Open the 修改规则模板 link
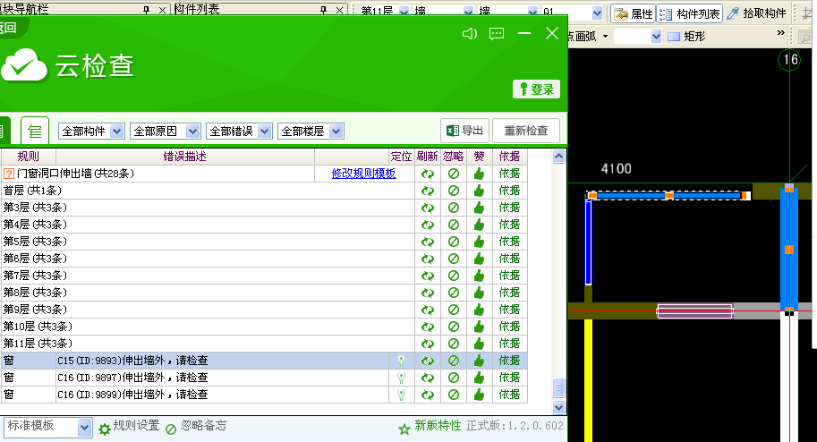Viewport: 817px width, 442px height. pos(363,174)
